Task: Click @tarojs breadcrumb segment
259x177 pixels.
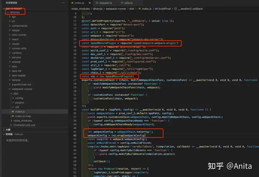Action: [x=97, y=9]
